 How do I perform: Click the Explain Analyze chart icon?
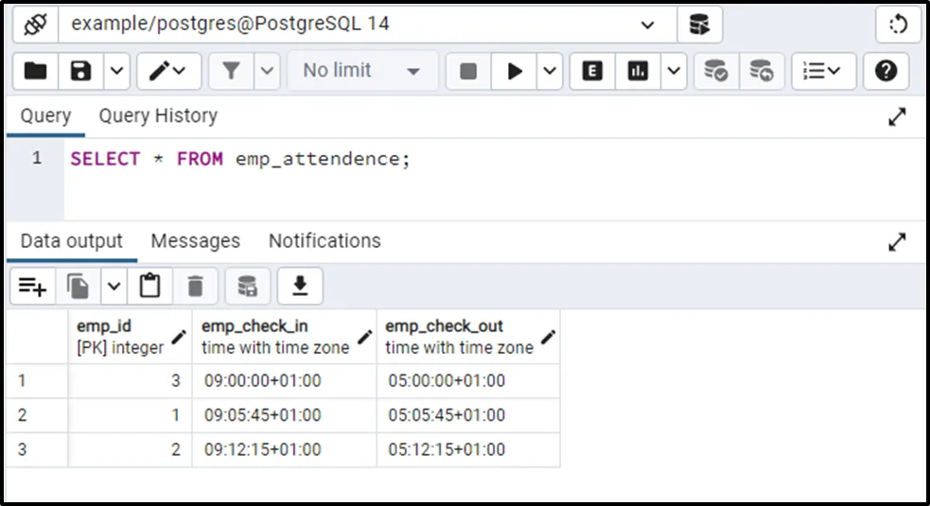tap(639, 71)
